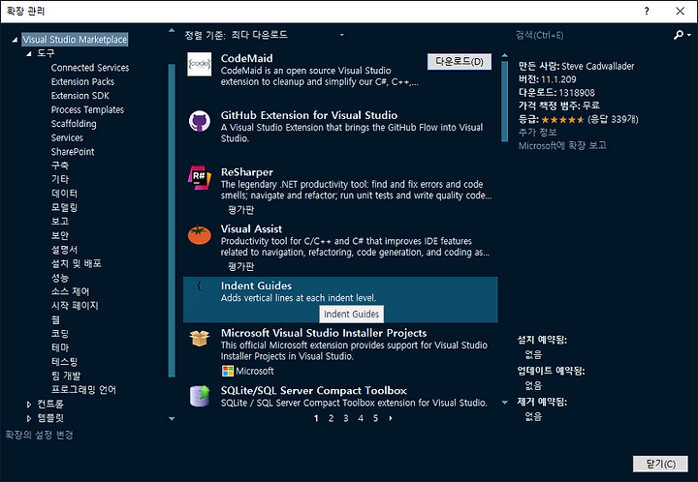Select the Visual Assist extension title
This screenshot has width=698, height=482.
click(251, 229)
